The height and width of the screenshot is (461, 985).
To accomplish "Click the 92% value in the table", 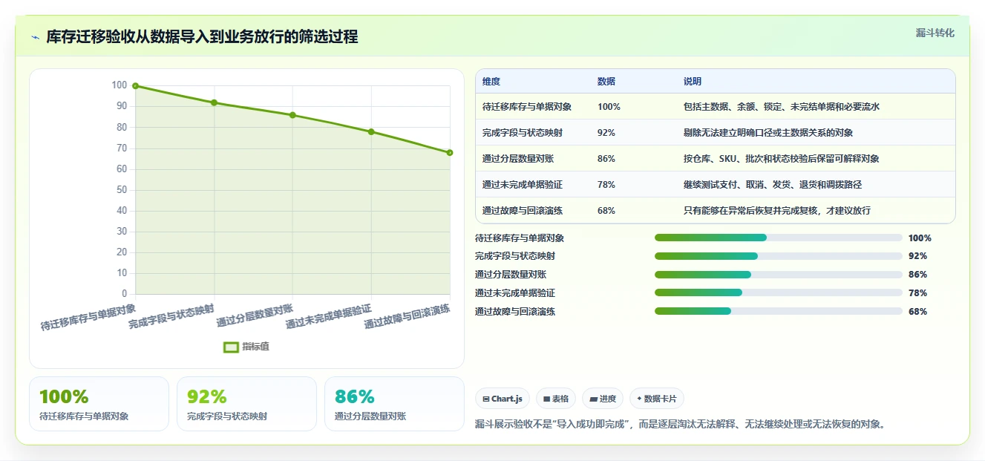I will click(x=606, y=133).
